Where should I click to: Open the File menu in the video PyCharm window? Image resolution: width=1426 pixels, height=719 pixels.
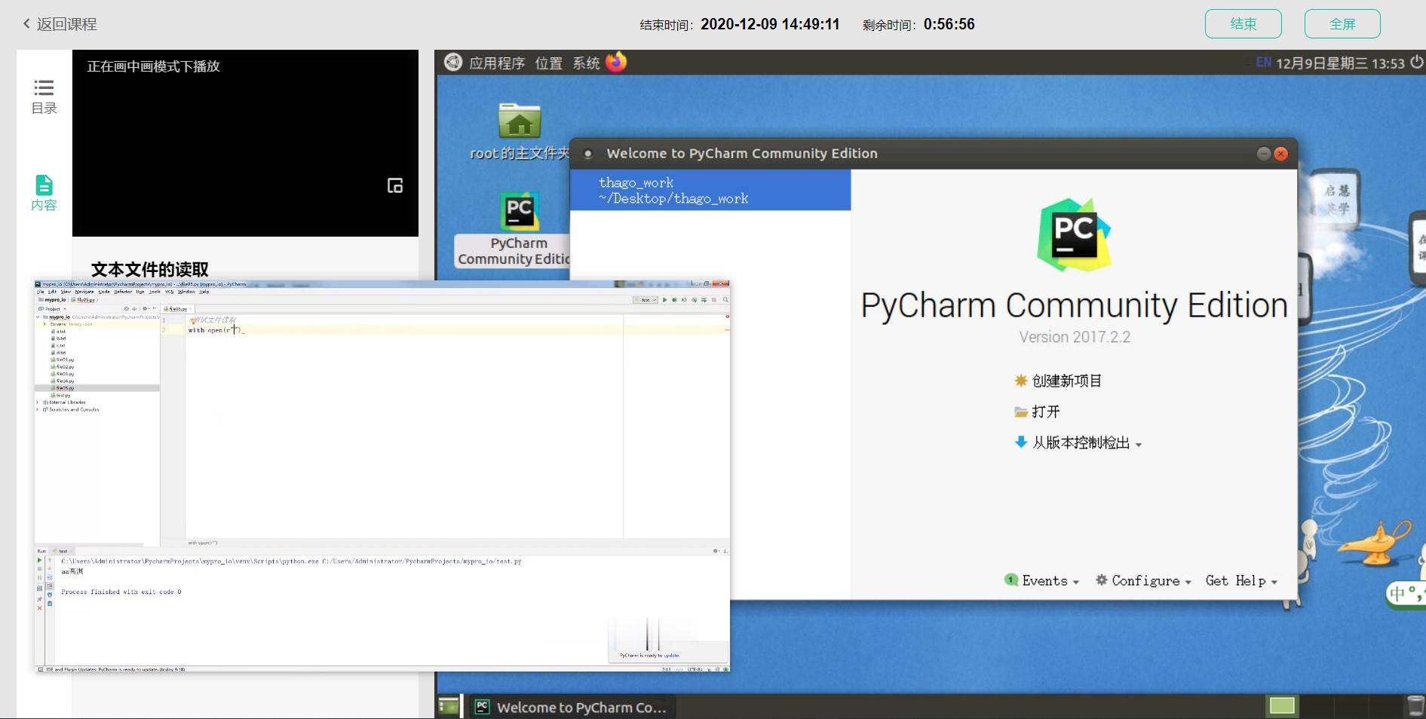[40, 292]
